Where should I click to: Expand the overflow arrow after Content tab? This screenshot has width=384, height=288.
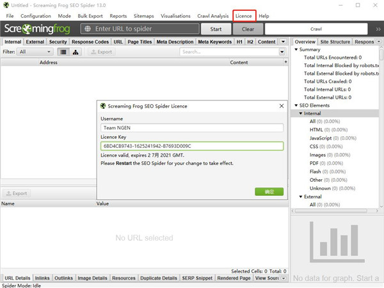[x=283, y=42]
